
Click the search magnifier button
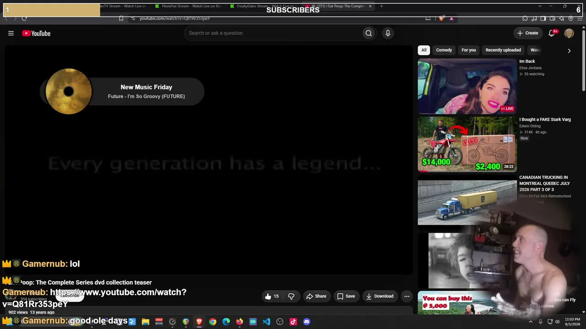pyautogui.click(x=369, y=33)
